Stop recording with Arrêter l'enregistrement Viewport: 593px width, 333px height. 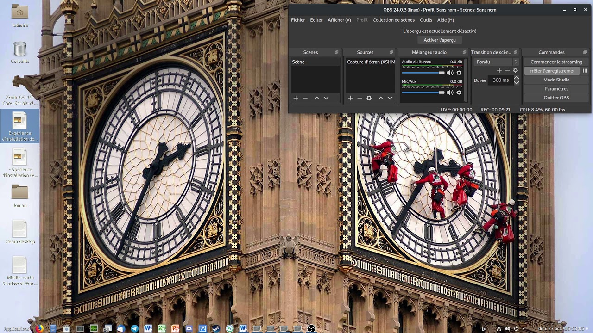click(x=552, y=71)
